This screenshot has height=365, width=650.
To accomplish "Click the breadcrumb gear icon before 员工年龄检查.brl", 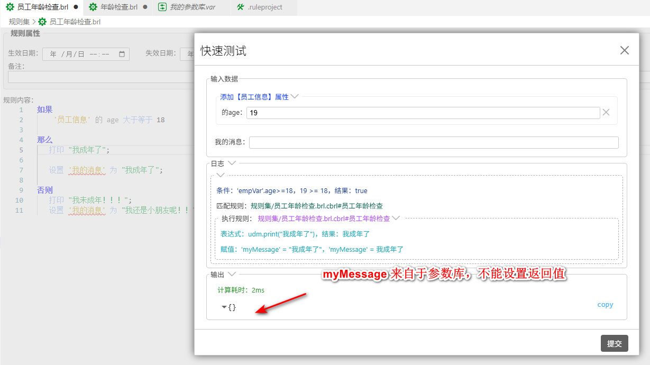I will (x=42, y=22).
